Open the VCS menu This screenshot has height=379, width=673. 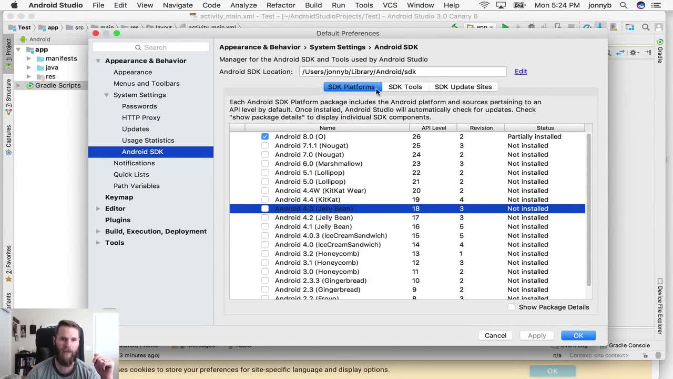pos(390,5)
